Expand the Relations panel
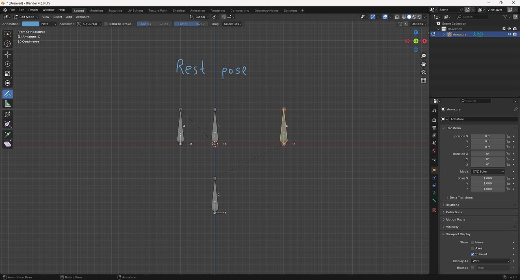Image resolution: width=520 pixels, height=280 pixels. click(452, 205)
